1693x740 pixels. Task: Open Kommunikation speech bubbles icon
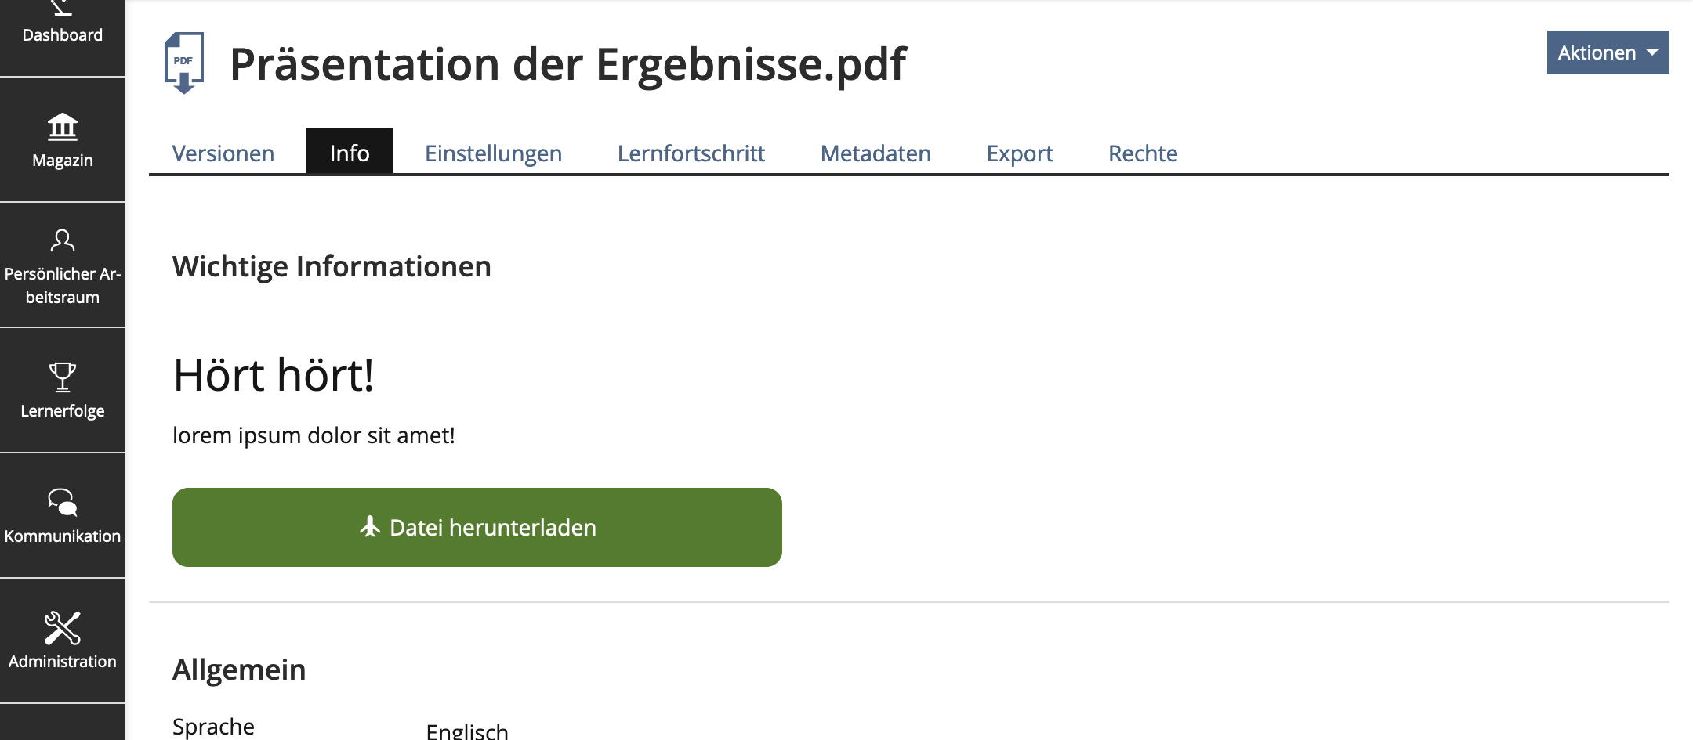pyautogui.click(x=63, y=502)
